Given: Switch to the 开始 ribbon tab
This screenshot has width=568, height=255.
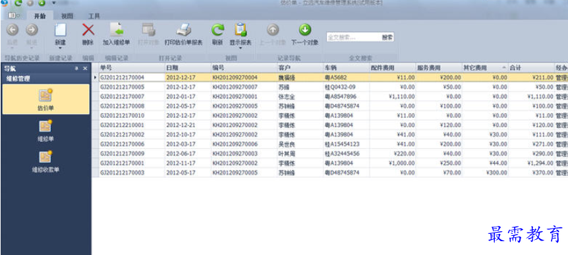Looking at the screenshot, I should point(40,16).
